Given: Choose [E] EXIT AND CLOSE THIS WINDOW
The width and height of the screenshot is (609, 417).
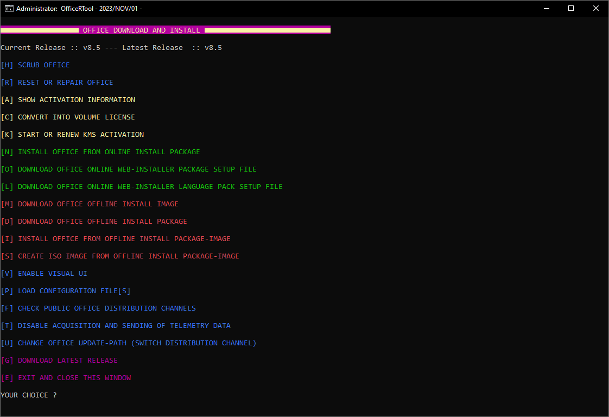Looking at the screenshot, I should click(x=66, y=378).
